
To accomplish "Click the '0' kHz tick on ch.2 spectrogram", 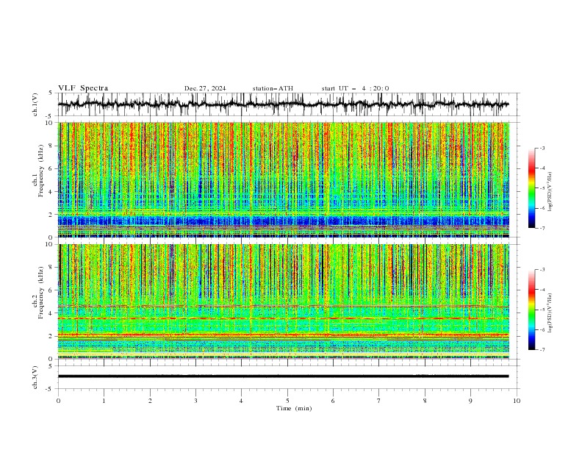I will pos(52,359).
